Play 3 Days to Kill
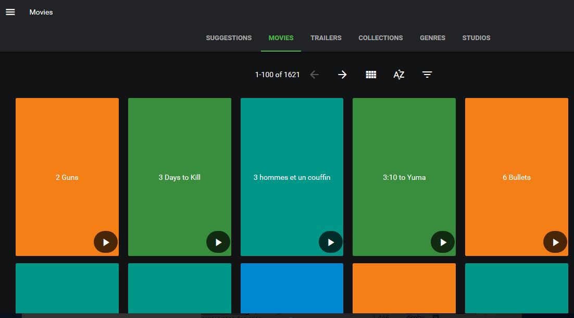Image resolution: width=574 pixels, height=318 pixels. [218, 242]
